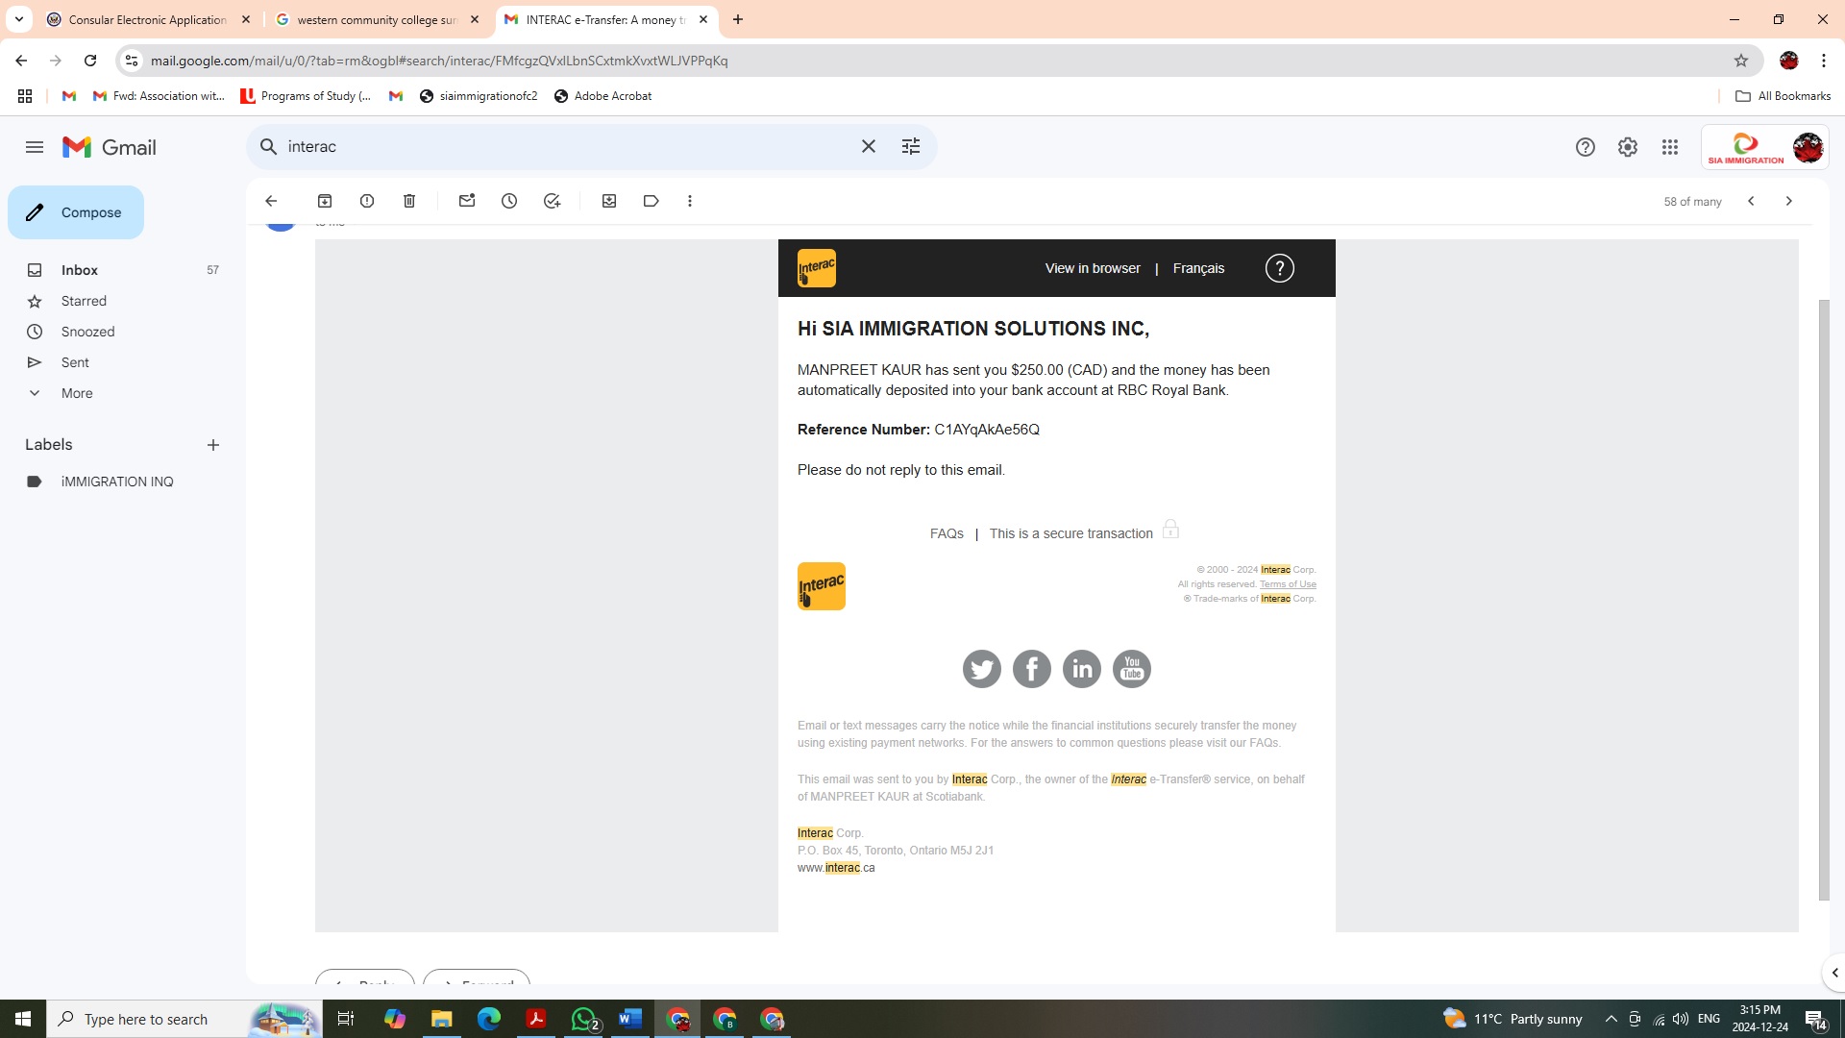
Task: Open search filter options icon
Action: point(910,146)
